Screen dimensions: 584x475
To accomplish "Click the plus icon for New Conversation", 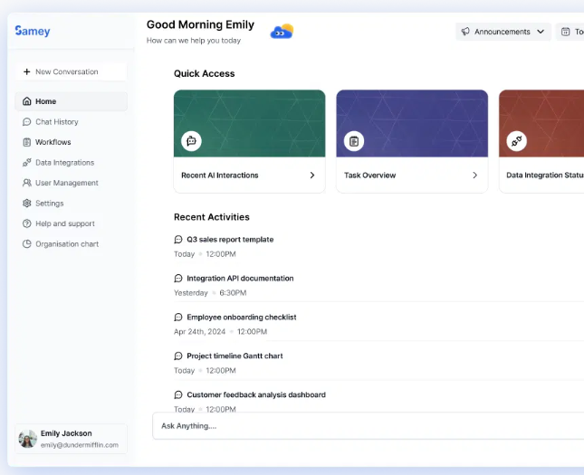I will (27, 71).
